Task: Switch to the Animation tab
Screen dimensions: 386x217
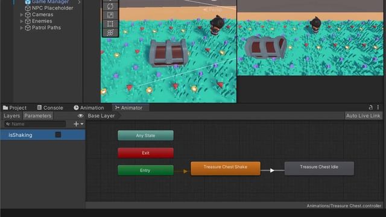Action: (89, 108)
